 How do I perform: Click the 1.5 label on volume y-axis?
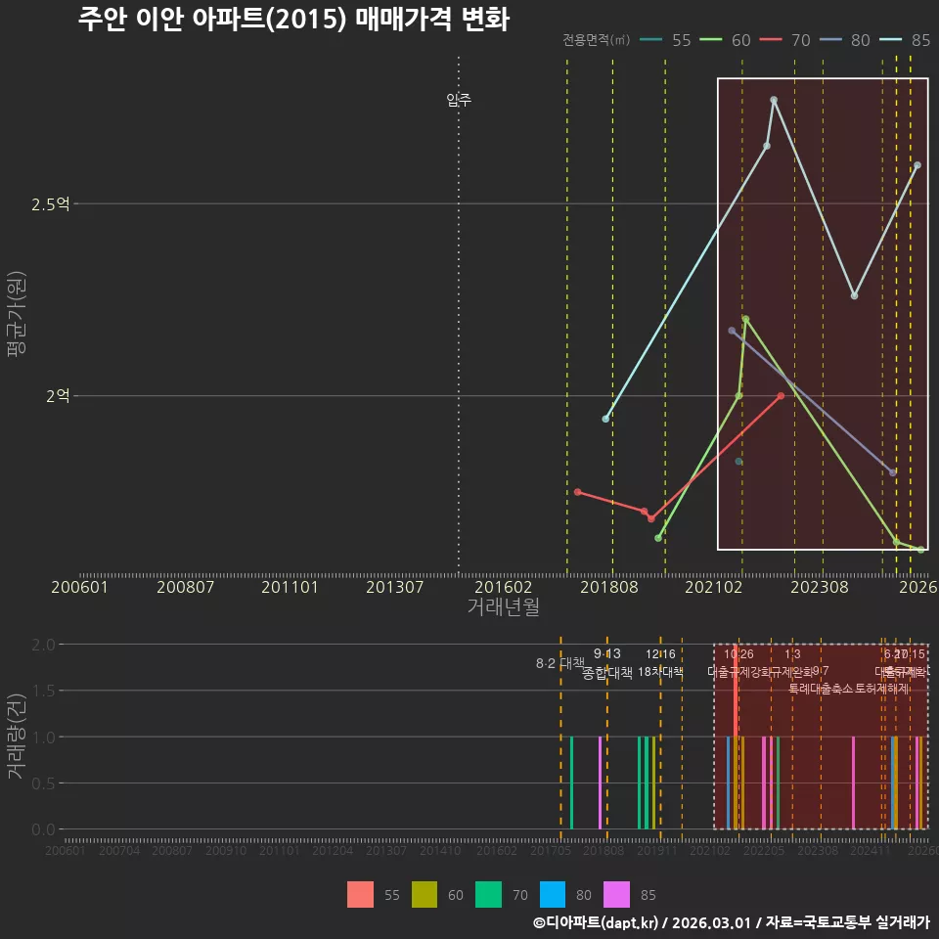coord(43,691)
